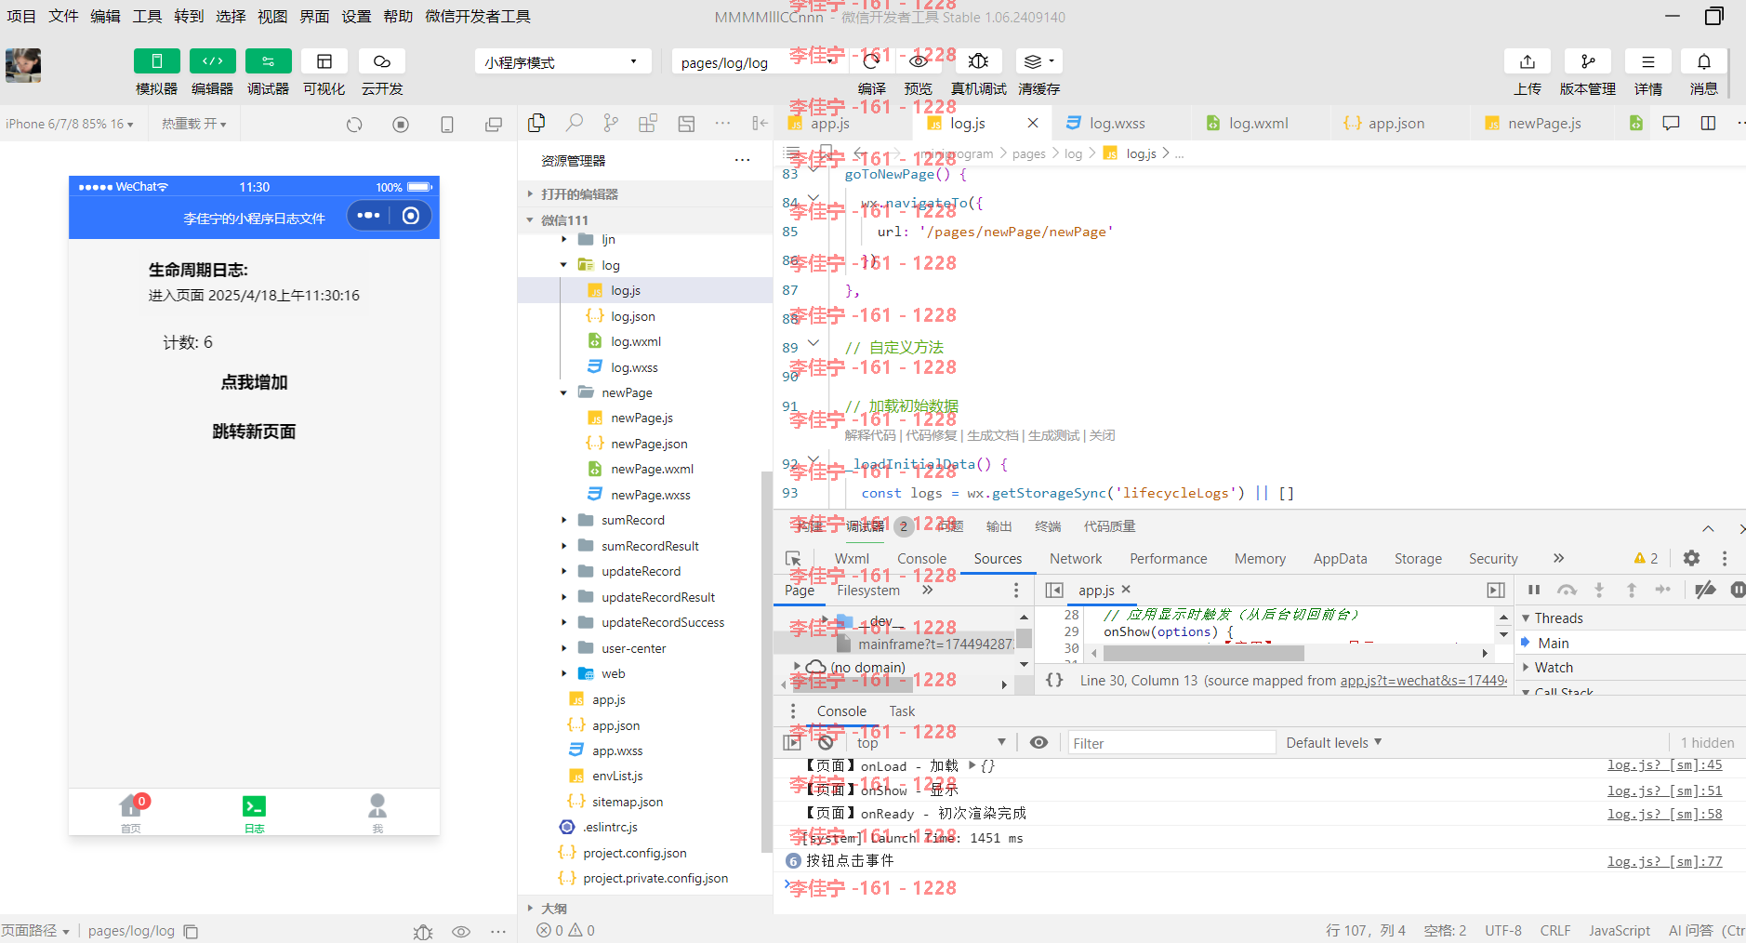Switch to the log.wxss editor tab
1746x943 pixels.
point(1117,123)
